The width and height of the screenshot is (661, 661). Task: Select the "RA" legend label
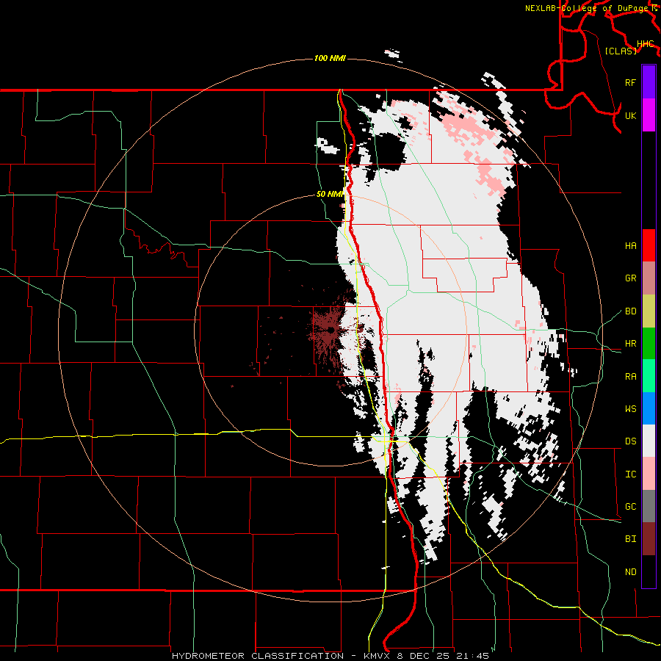(x=630, y=377)
